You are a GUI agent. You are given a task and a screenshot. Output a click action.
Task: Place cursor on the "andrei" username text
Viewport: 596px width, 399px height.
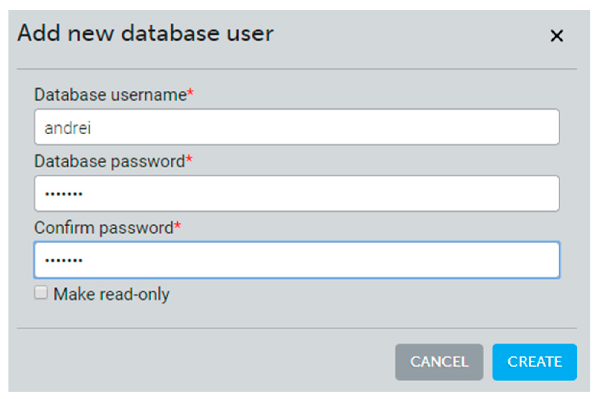point(67,128)
